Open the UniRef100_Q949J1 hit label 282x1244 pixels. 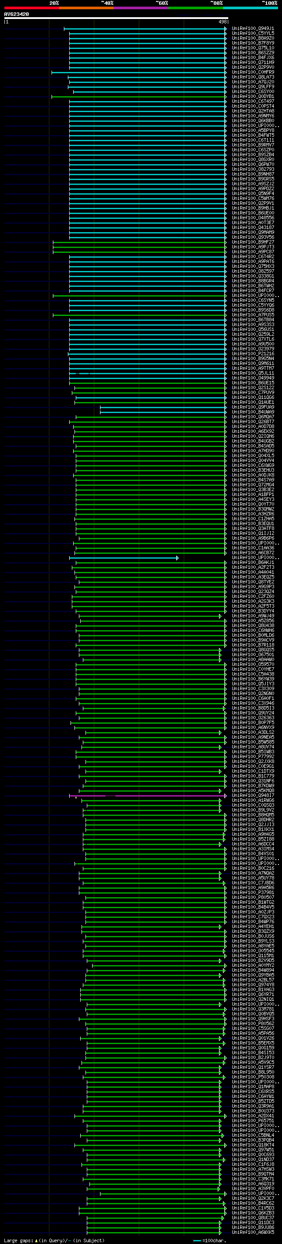point(252,29)
